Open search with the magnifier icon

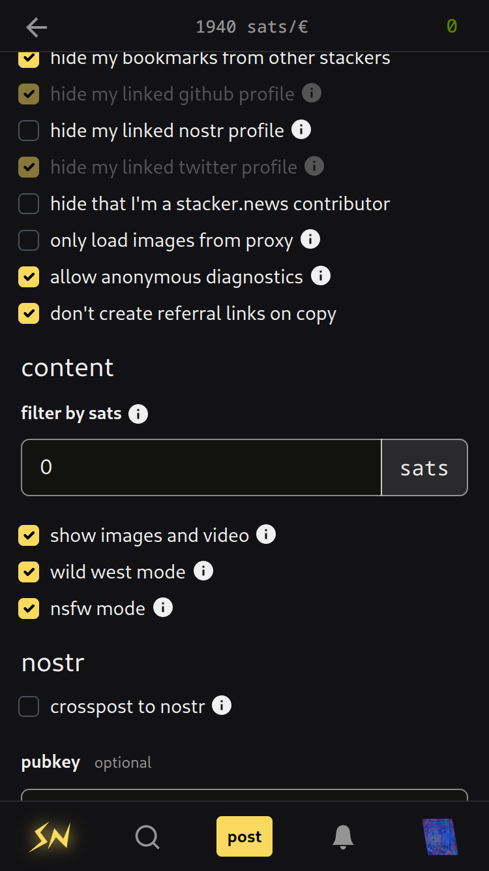(147, 836)
